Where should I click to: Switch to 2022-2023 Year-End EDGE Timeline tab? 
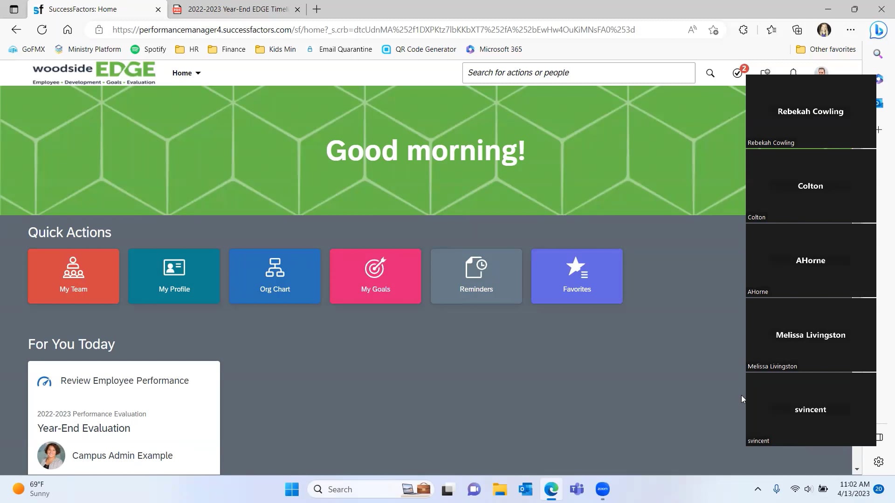[x=237, y=9]
